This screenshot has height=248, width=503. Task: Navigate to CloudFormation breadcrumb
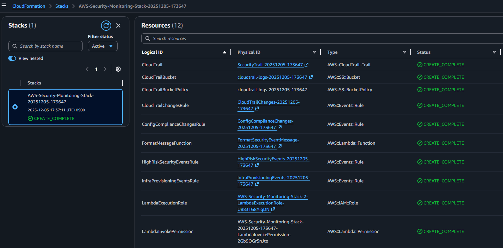click(29, 6)
